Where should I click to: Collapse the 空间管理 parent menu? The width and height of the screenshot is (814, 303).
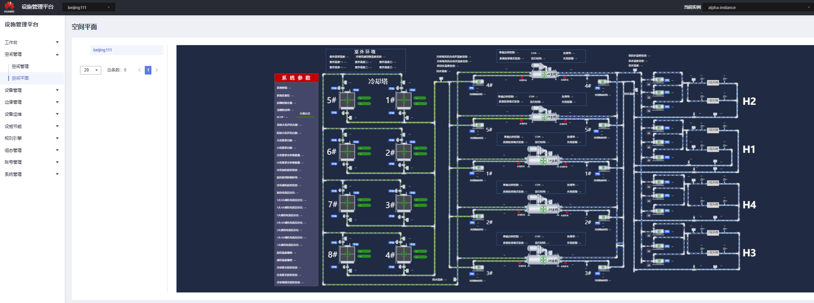point(32,54)
